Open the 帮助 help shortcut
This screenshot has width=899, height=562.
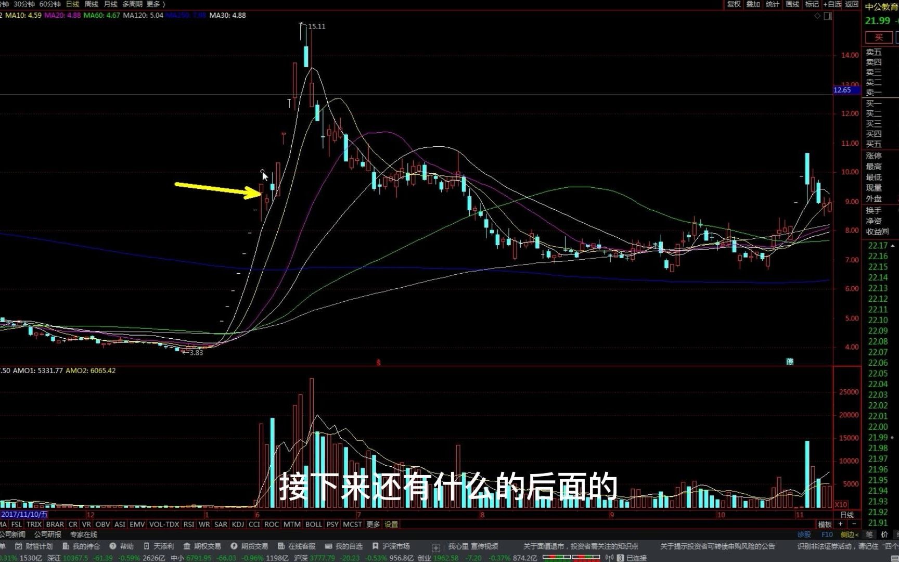[x=121, y=546]
